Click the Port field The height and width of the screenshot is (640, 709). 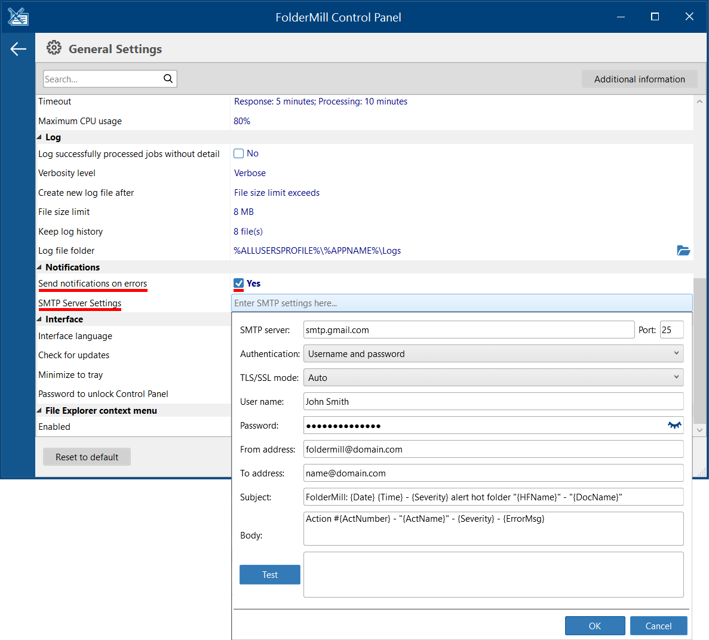tap(671, 330)
